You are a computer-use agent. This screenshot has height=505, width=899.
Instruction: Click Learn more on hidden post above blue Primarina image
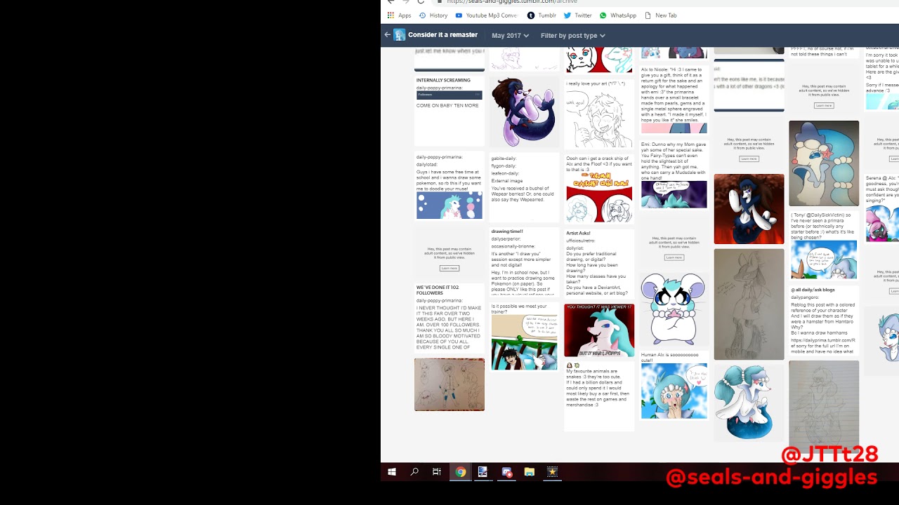point(824,105)
